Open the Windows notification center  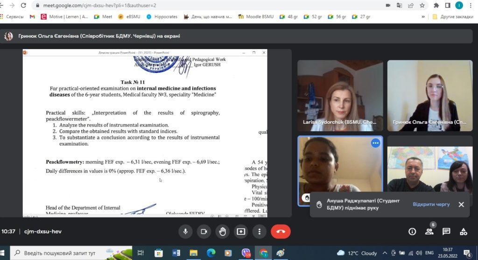[467, 253]
